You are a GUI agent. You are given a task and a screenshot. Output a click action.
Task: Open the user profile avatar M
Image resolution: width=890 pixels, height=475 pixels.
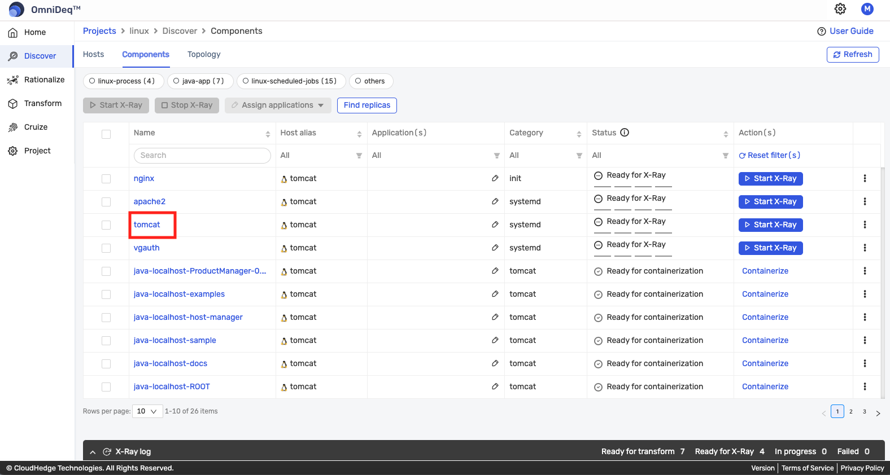point(867,9)
